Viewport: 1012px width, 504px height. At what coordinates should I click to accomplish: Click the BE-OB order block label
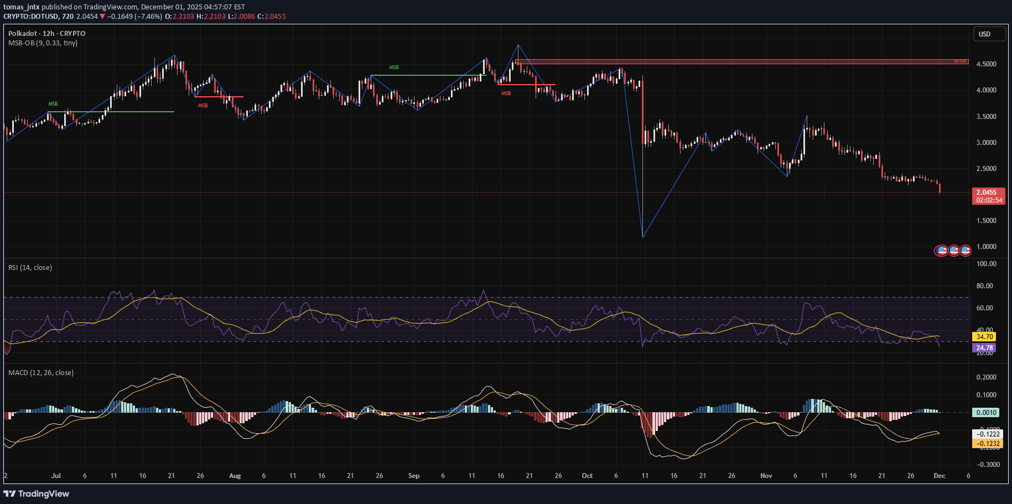[960, 61]
